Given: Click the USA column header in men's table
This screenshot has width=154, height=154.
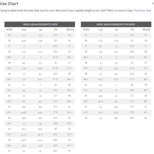Looking at the screenshot, I should [x=24, y=30].
